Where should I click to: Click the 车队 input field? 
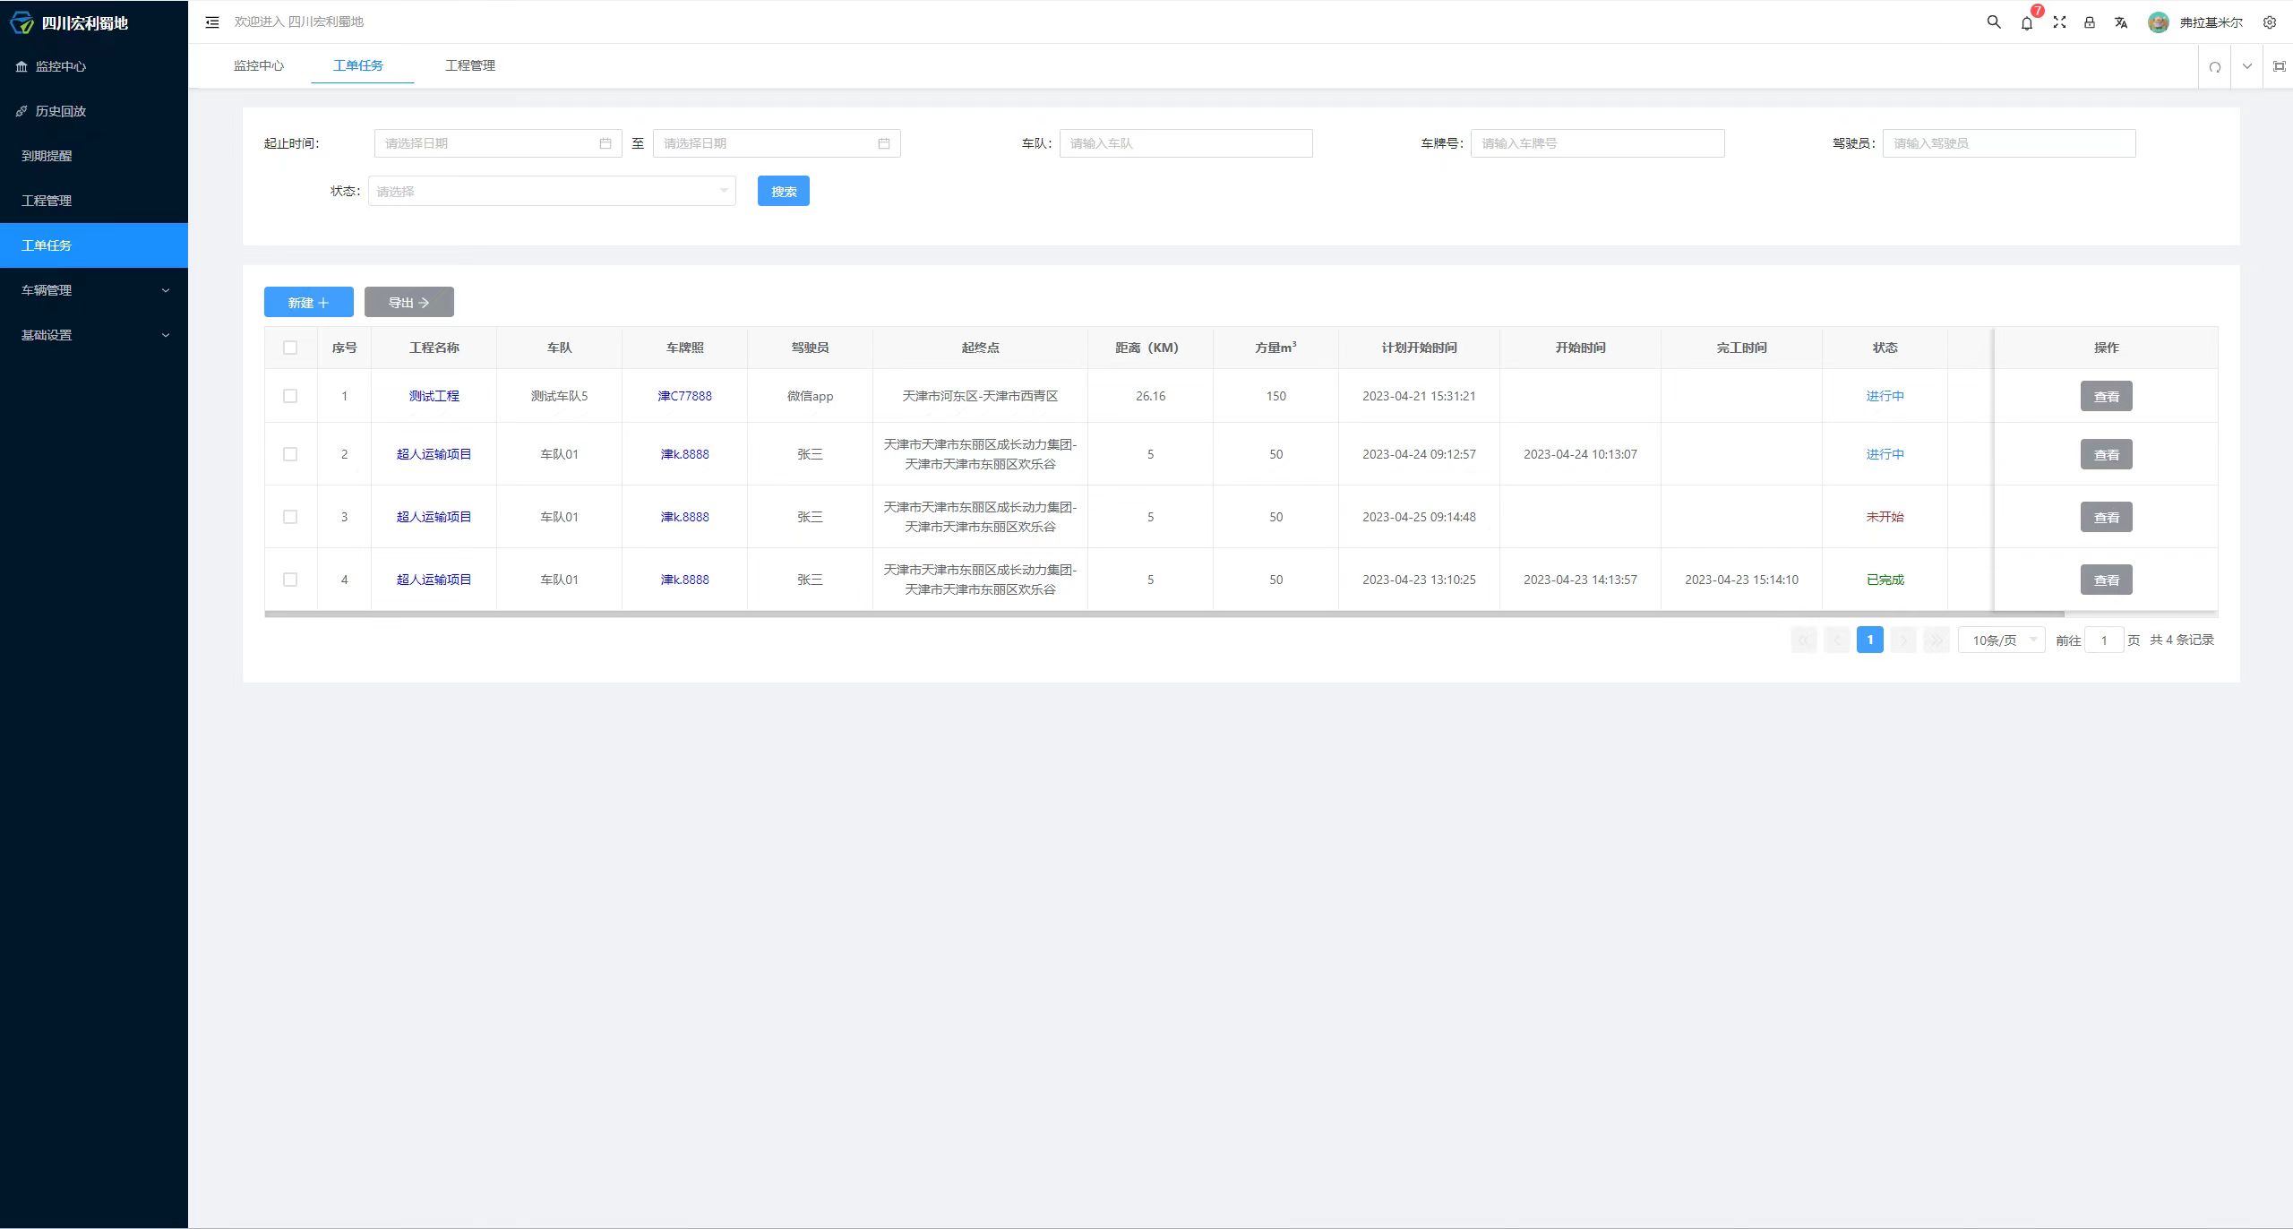tap(1186, 143)
